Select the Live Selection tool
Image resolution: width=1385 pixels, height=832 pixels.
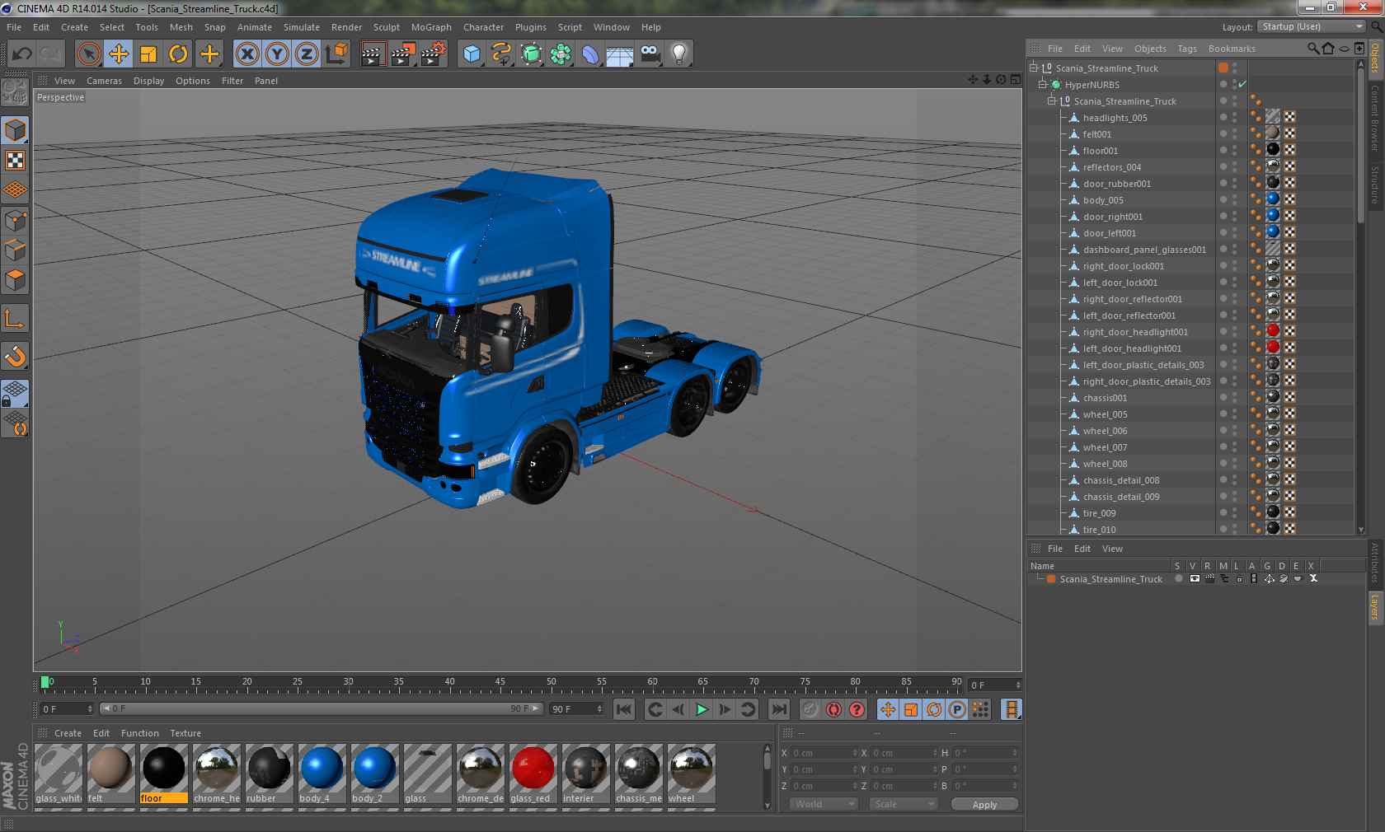point(88,54)
